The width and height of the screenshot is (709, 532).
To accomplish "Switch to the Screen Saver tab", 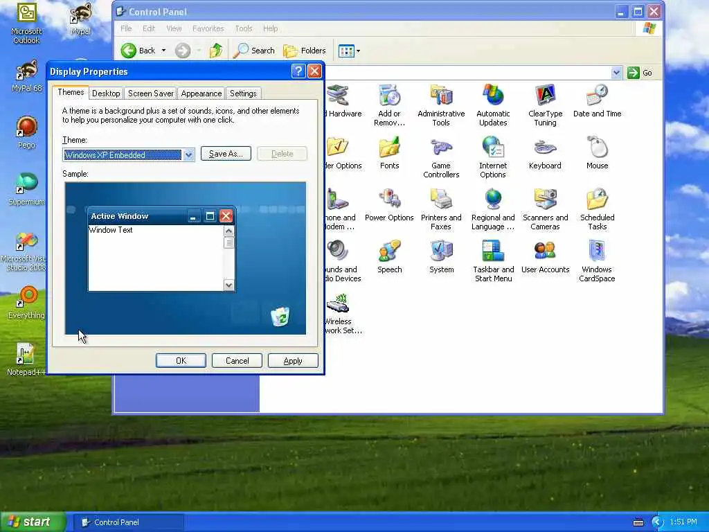I will coord(150,94).
